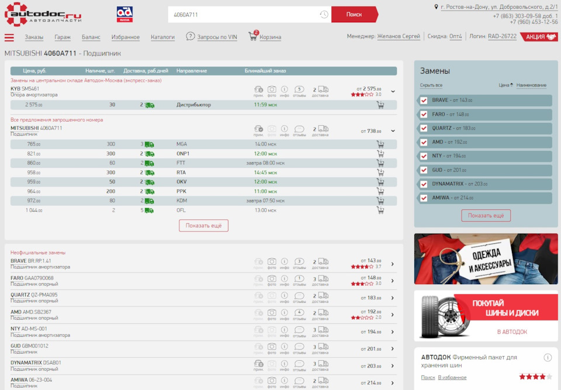Viewport: 561px width, 390px height.
Task: Open Одежда и аксессуары banner
Action: 486,259
